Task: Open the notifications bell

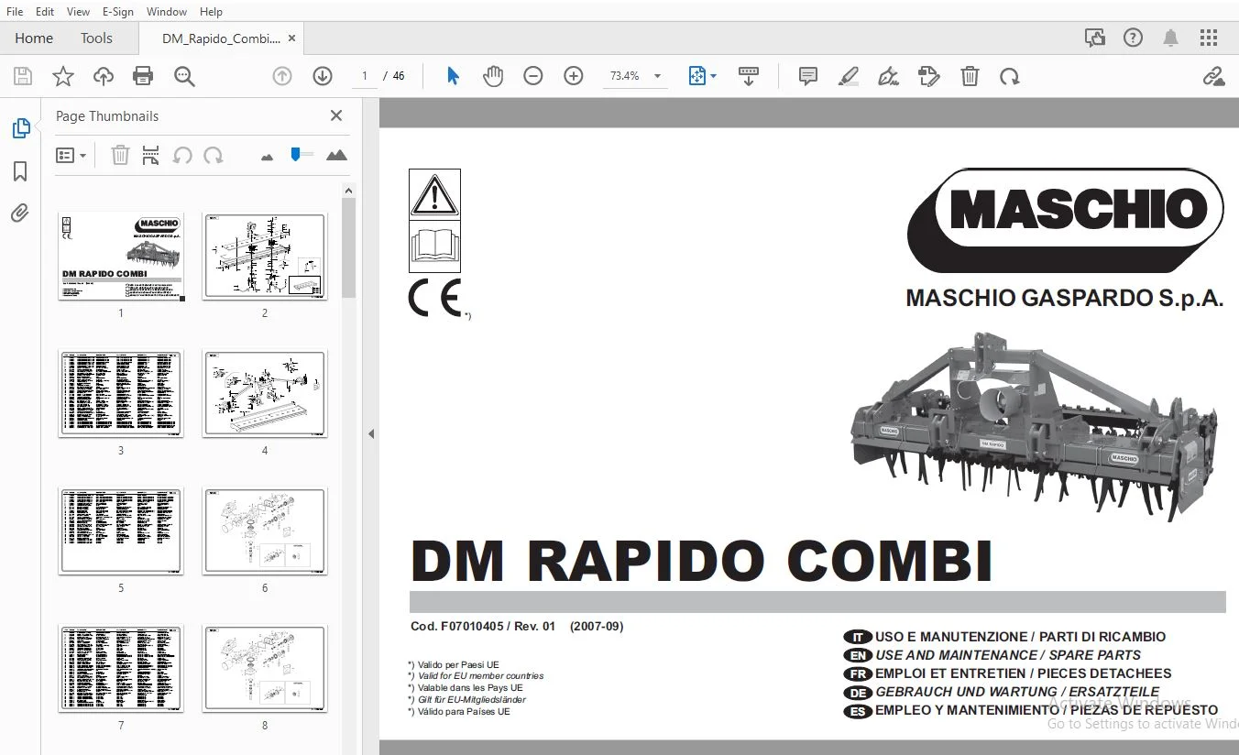Action: pos(1170,38)
